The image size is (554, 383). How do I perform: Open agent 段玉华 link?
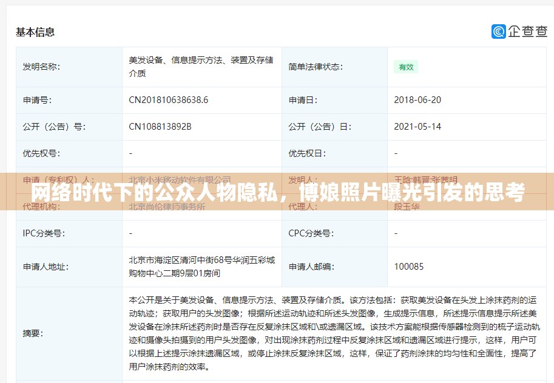click(x=407, y=207)
